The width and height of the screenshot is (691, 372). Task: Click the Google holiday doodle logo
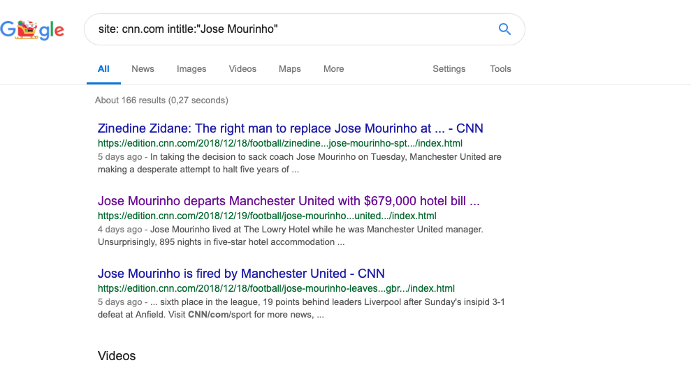(32, 30)
